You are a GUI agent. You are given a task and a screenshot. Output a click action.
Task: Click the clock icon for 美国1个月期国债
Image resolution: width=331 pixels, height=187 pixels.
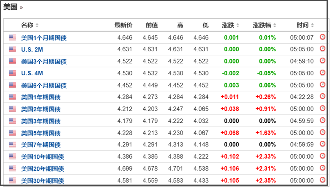(x=322, y=37)
